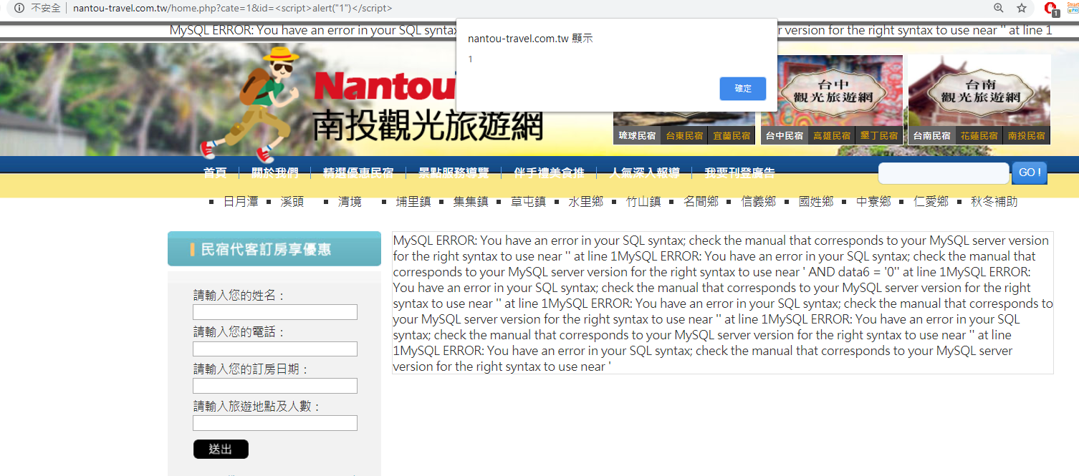The width and height of the screenshot is (1079, 476).
Task: Open the 台南觀光旅遊網 banner thumbnail
Action: [x=979, y=91]
